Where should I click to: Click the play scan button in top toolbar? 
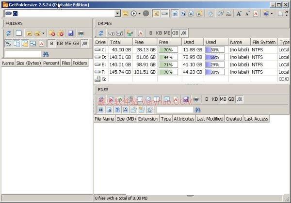click(133, 14)
